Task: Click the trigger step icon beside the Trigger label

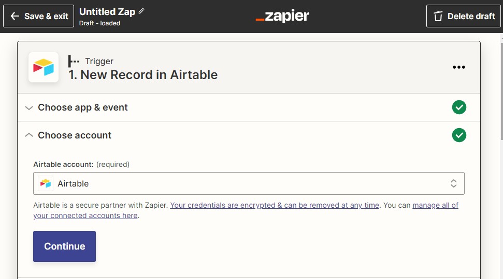Action: click(74, 61)
